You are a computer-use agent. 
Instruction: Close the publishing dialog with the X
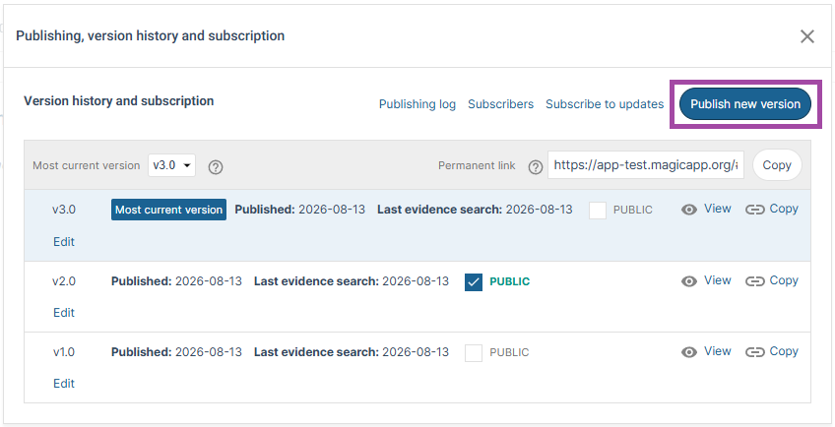point(807,36)
